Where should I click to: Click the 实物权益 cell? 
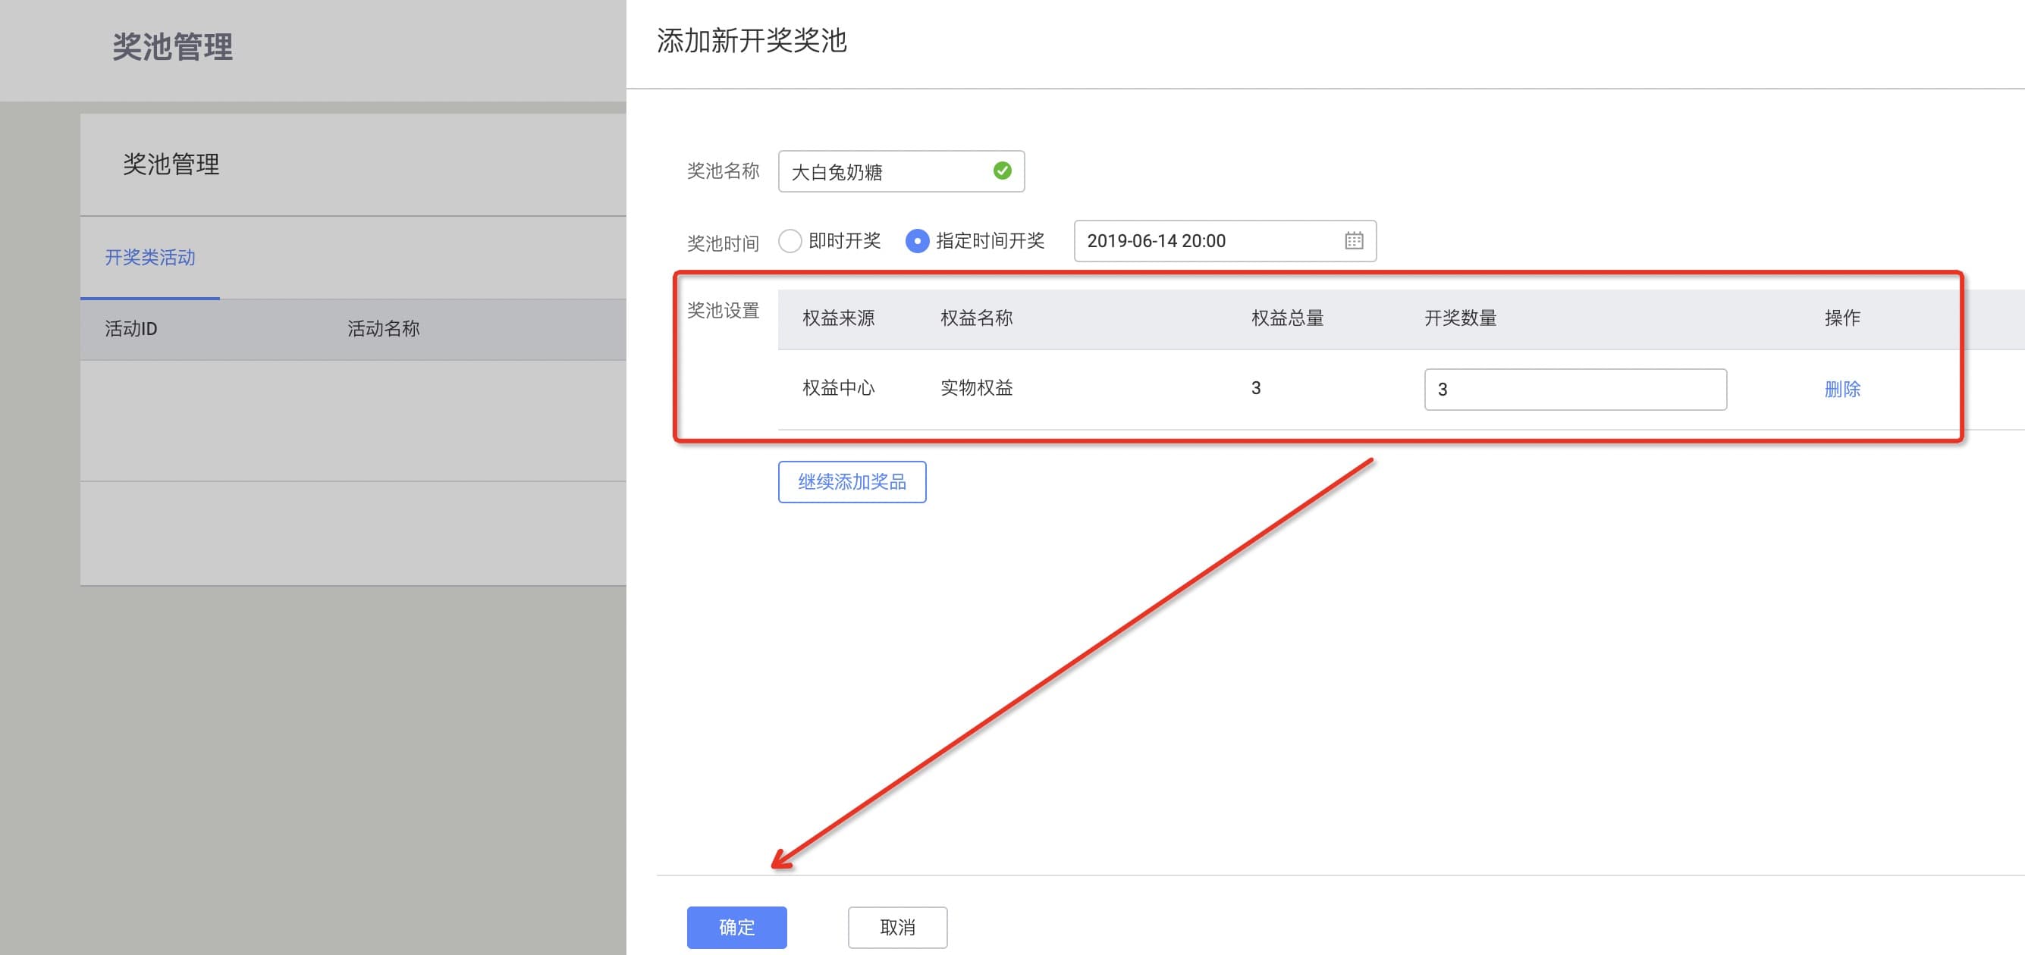976,388
